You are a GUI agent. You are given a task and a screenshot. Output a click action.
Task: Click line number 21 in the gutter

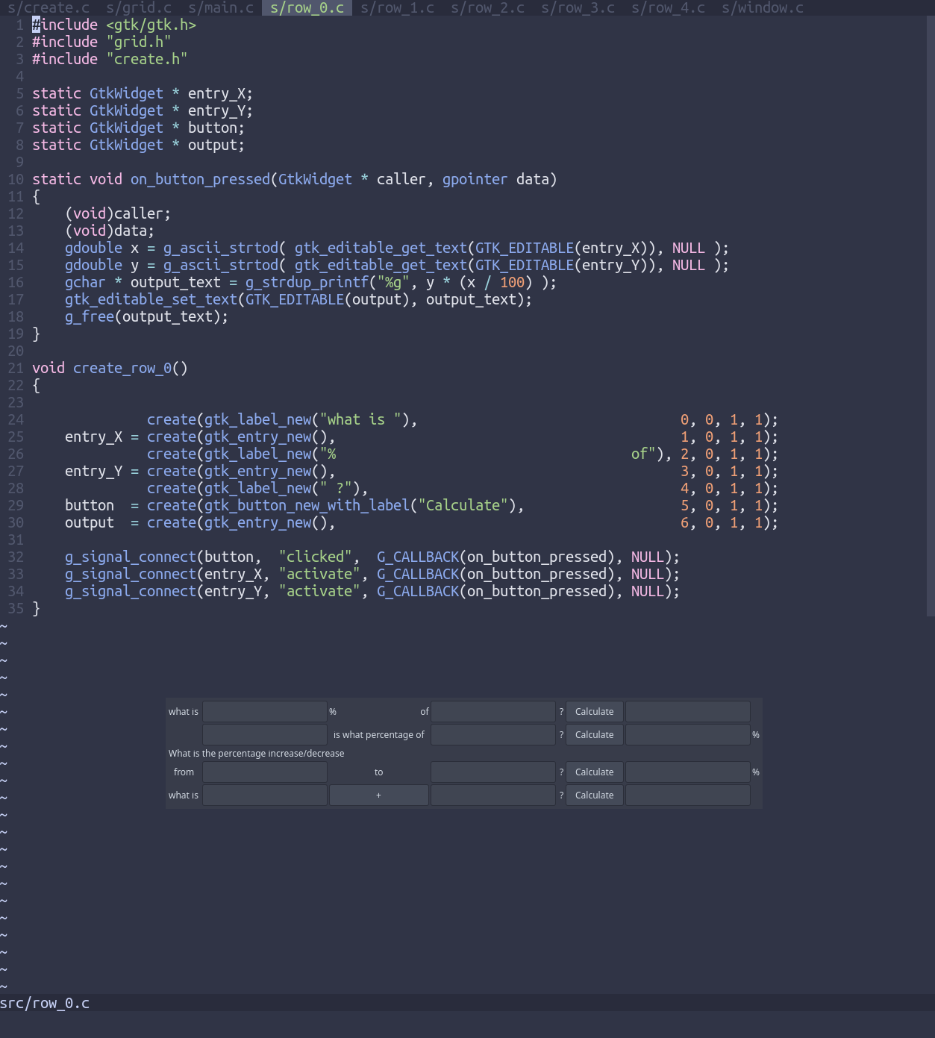pos(16,368)
